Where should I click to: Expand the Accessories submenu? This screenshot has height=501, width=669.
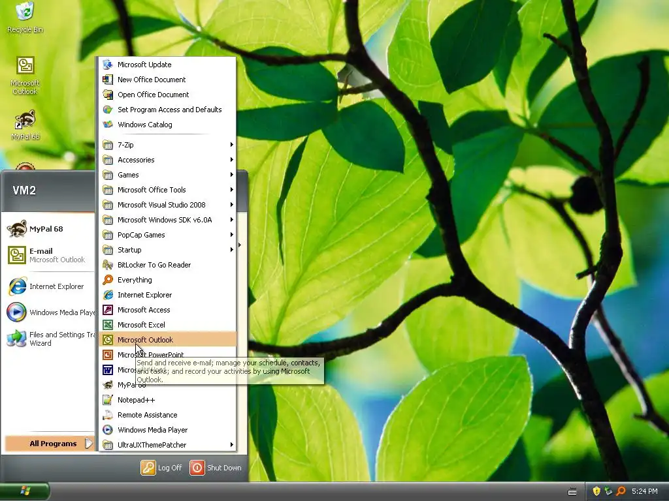click(x=167, y=160)
